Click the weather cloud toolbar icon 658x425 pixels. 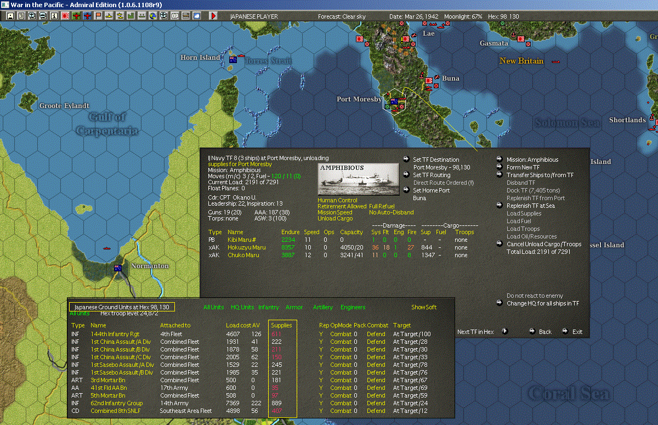click(x=197, y=16)
